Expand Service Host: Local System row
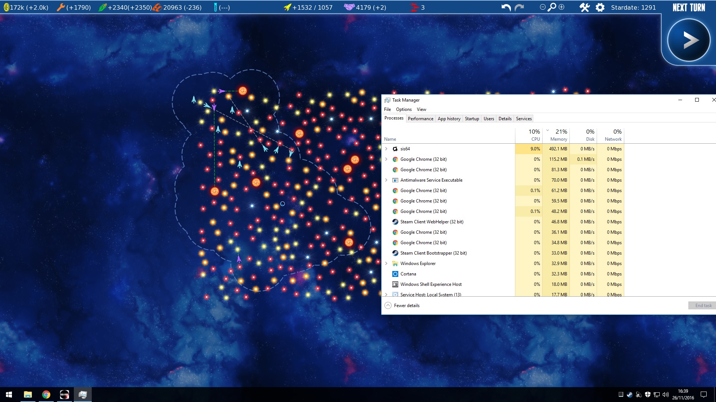This screenshot has height=402, width=716. tap(386, 294)
